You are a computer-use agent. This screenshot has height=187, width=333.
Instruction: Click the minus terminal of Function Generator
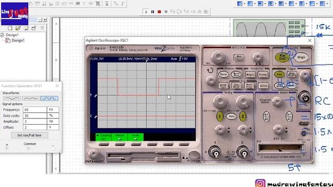53,149
